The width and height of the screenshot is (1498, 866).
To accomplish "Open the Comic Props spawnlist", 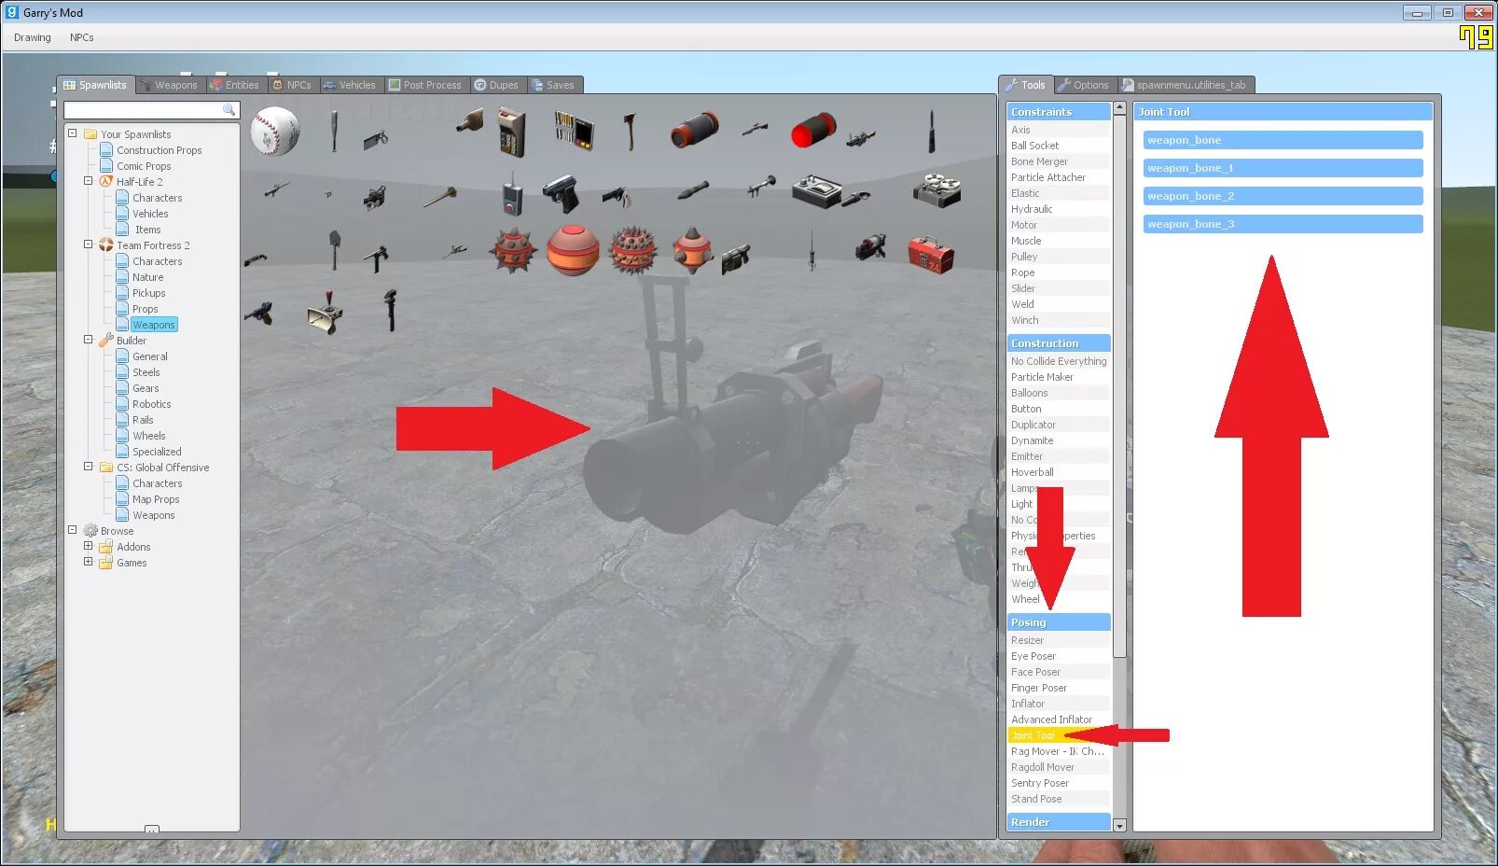I will pos(144,166).
